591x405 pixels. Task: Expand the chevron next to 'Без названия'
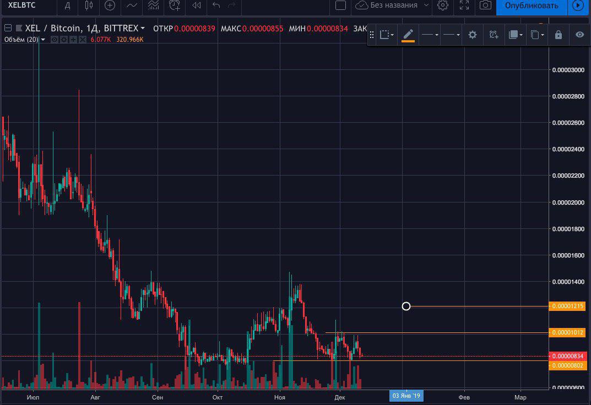point(426,6)
